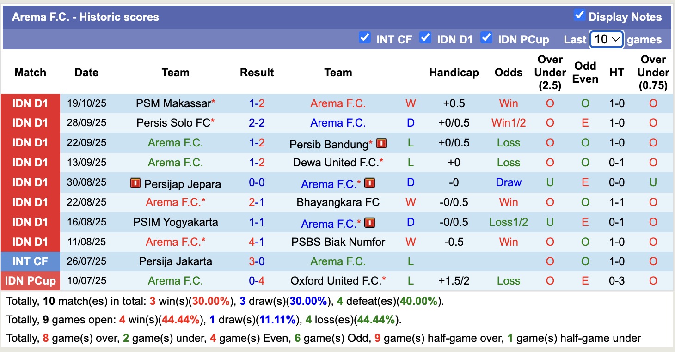Click the Win odds link on the 19/10 row

click(508, 103)
